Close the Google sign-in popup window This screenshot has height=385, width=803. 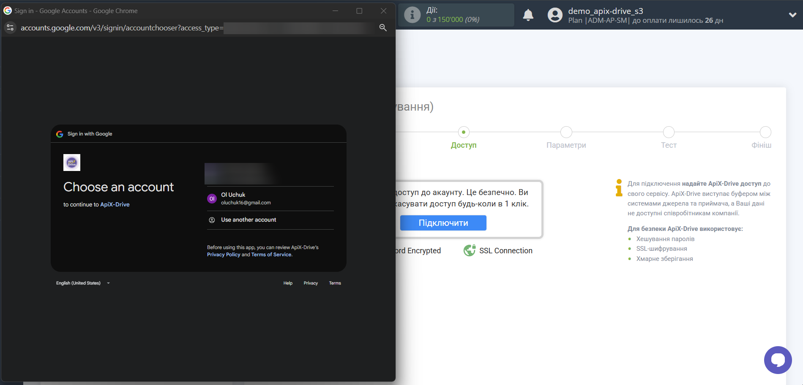coord(383,11)
